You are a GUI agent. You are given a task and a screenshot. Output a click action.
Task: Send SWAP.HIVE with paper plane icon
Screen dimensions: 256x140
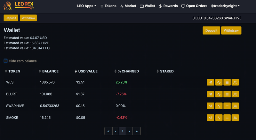click(x=211, y=106)
